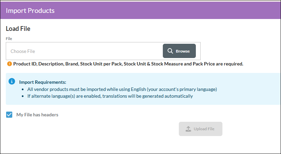Image resolution: width=281 pixels, height=154 pixels.
Task: Select the Load File heading
Action: click(x=18, y=29)
